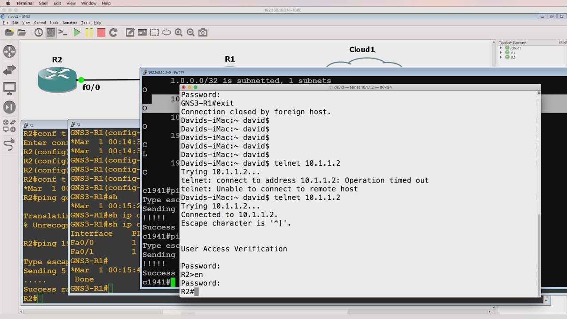Expand R1 in Topology Summary

(x=501, y=53)
